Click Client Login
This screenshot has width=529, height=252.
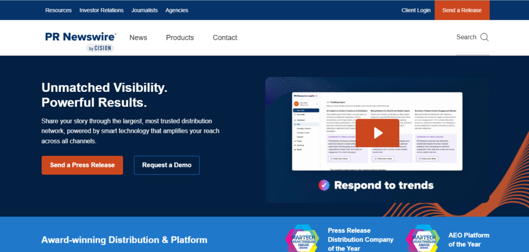pyautogui.click(x=416, y=10)
